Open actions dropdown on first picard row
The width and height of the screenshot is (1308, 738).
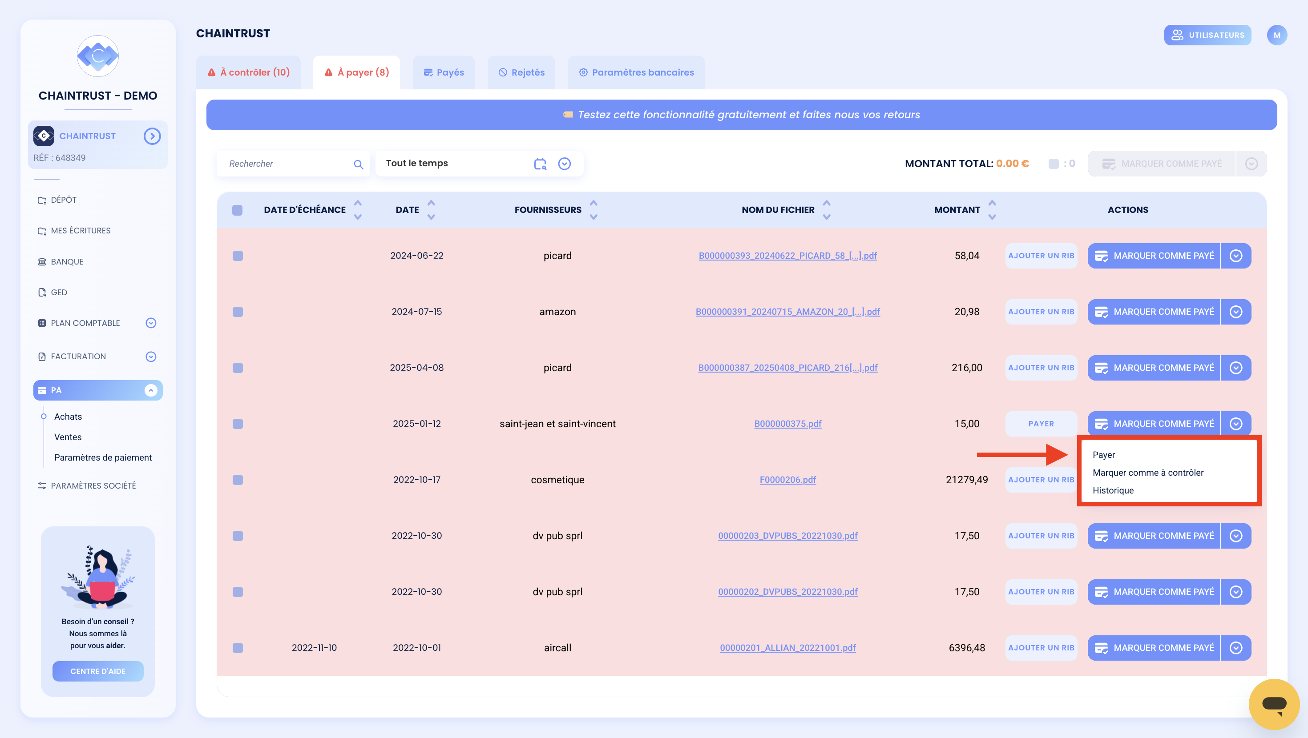pos(1235,256)
